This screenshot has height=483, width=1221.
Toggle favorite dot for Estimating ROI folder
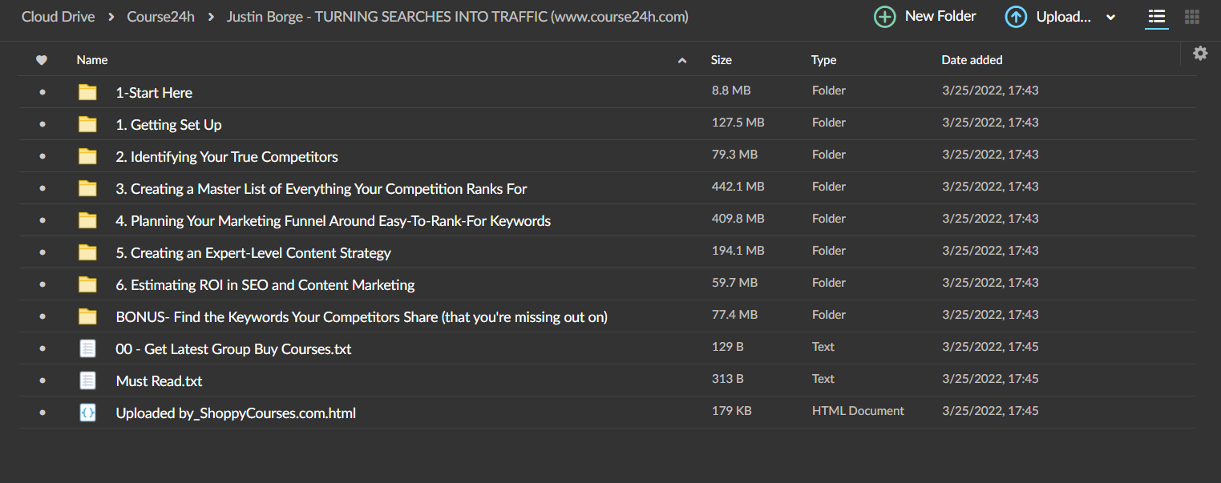pos(42,284)
